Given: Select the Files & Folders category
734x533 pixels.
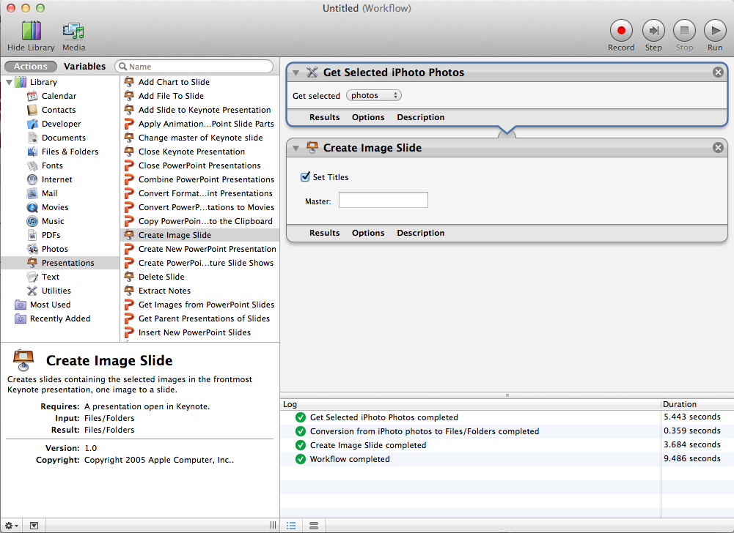Looking at the screenshot, I should coord(70,152).
